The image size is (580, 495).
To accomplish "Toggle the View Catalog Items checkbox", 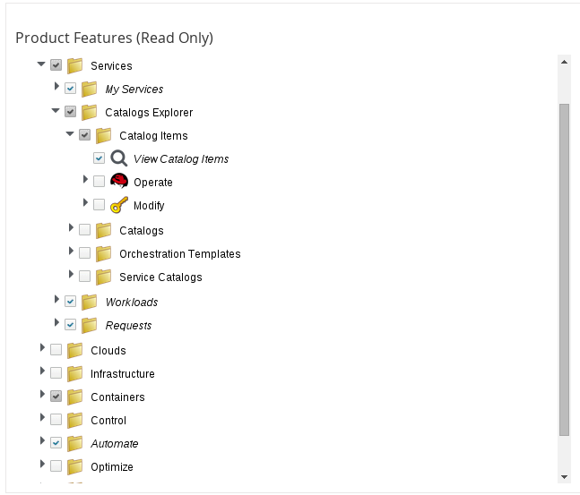I will 99,158.
